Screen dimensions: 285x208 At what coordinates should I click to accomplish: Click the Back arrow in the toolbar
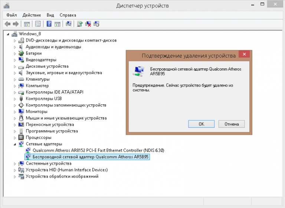click(7, 24)
